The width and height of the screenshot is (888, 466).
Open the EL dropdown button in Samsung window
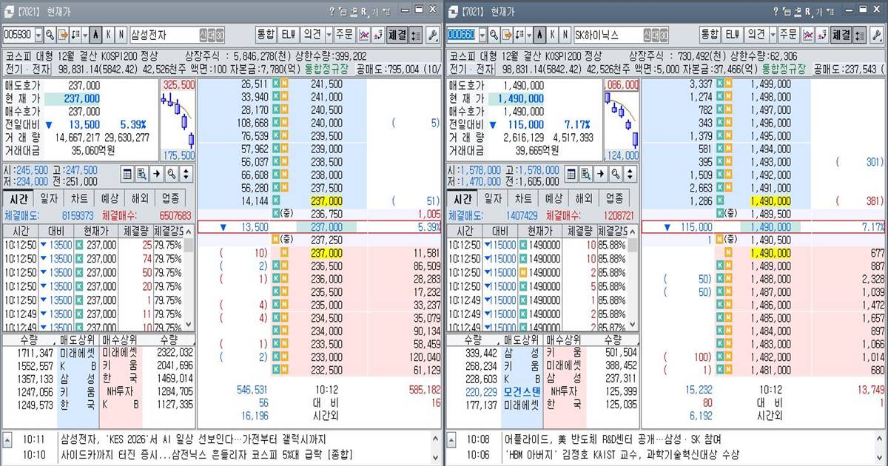289,35
